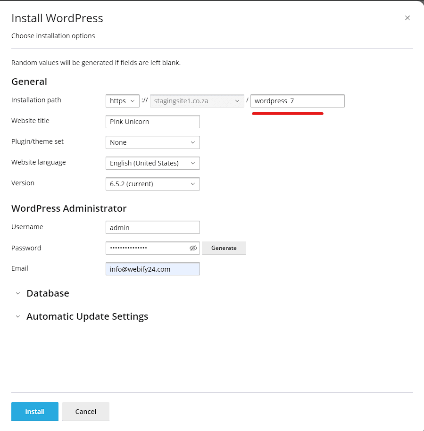Open the https protocol dropdown
The image size is (424, 431).
coord(122,101)
